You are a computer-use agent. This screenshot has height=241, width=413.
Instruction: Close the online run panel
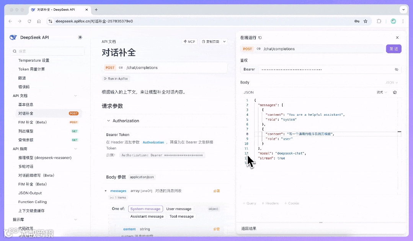[397, 38]
